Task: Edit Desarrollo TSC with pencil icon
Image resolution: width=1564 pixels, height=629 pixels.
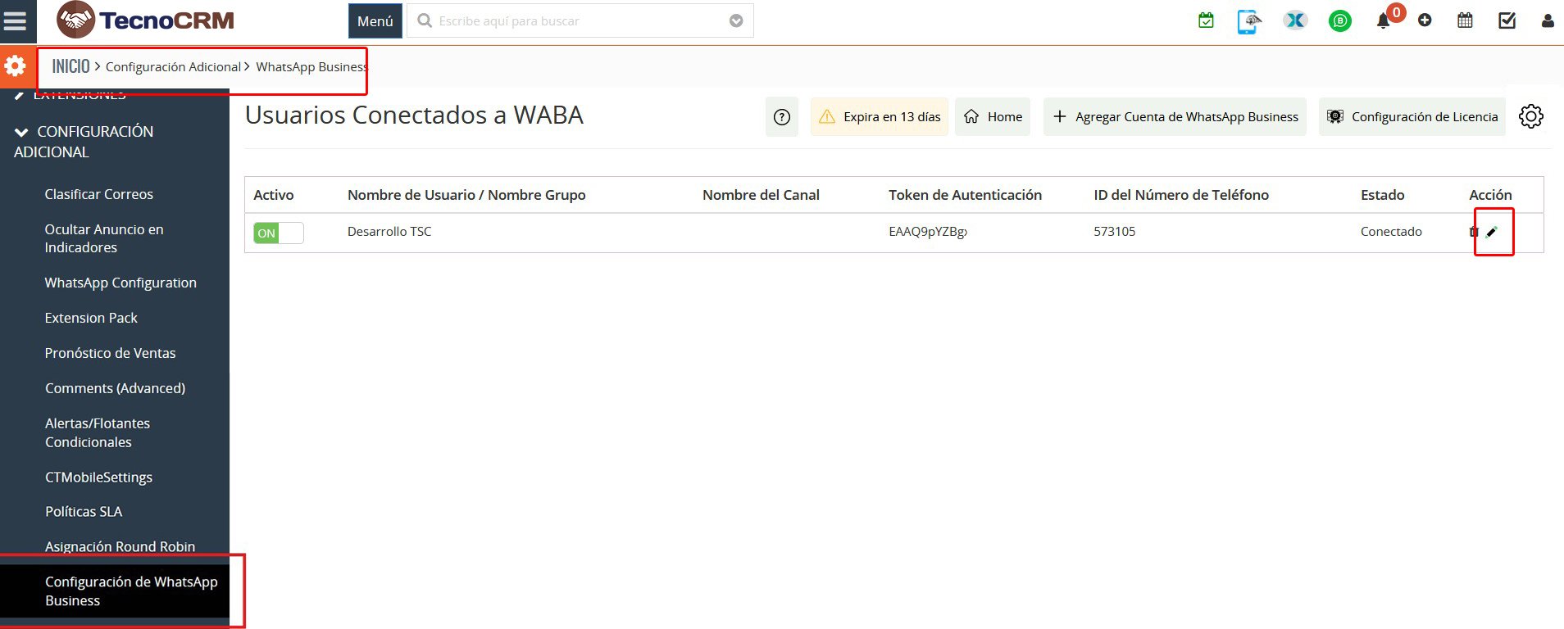Action: point(1492,232)
